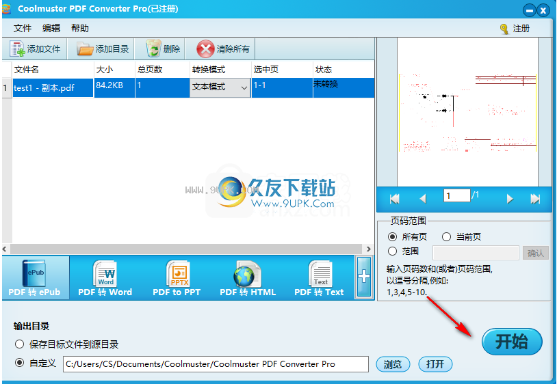
Task: Click the horizontal scrollbar right arrow
Action: 368,249
